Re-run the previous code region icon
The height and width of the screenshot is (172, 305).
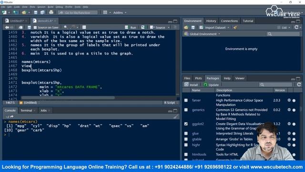click(143, 27)
